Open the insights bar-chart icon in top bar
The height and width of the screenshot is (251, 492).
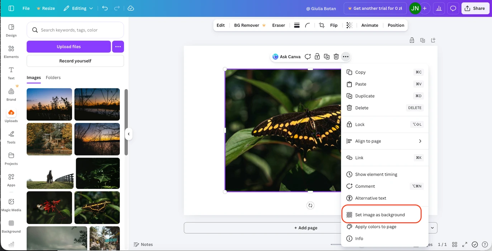click(439, 8)
